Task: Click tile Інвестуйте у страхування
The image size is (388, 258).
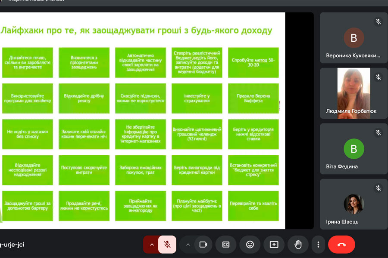Action: click(197, 98)
